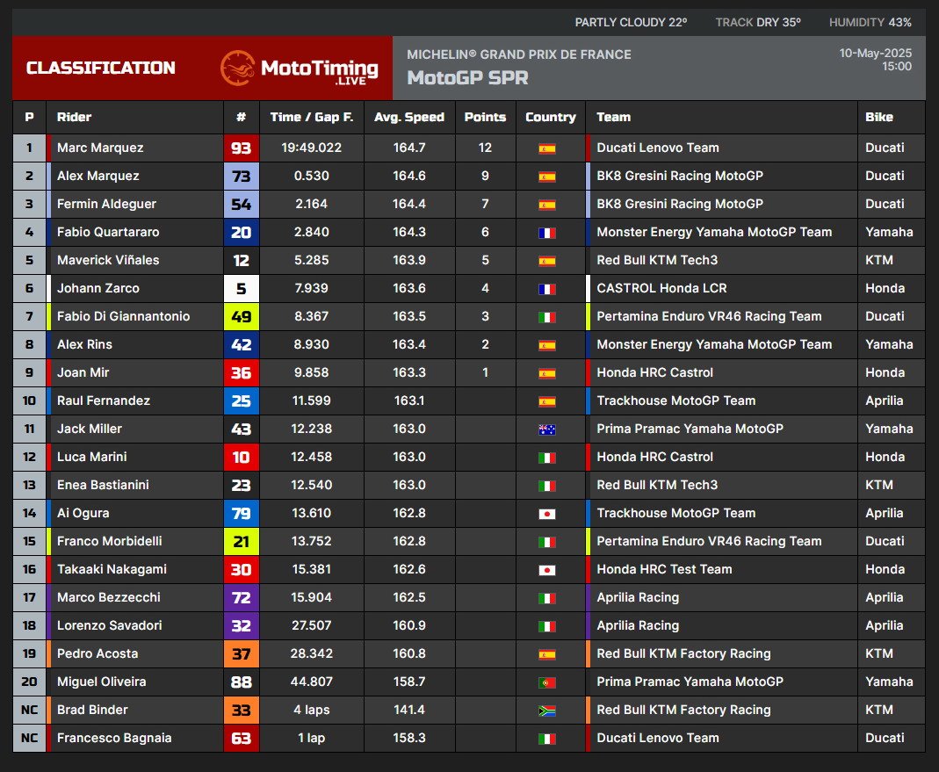Screen dimensions: 939x772
Task: Click winning time 19:49.022
Action: point(312,148)
